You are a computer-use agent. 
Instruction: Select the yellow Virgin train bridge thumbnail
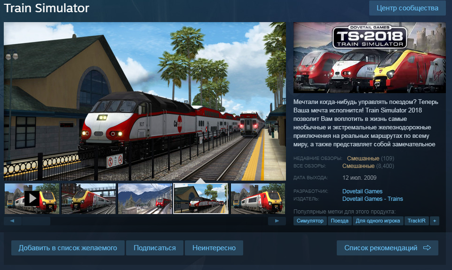coord(88,199)
